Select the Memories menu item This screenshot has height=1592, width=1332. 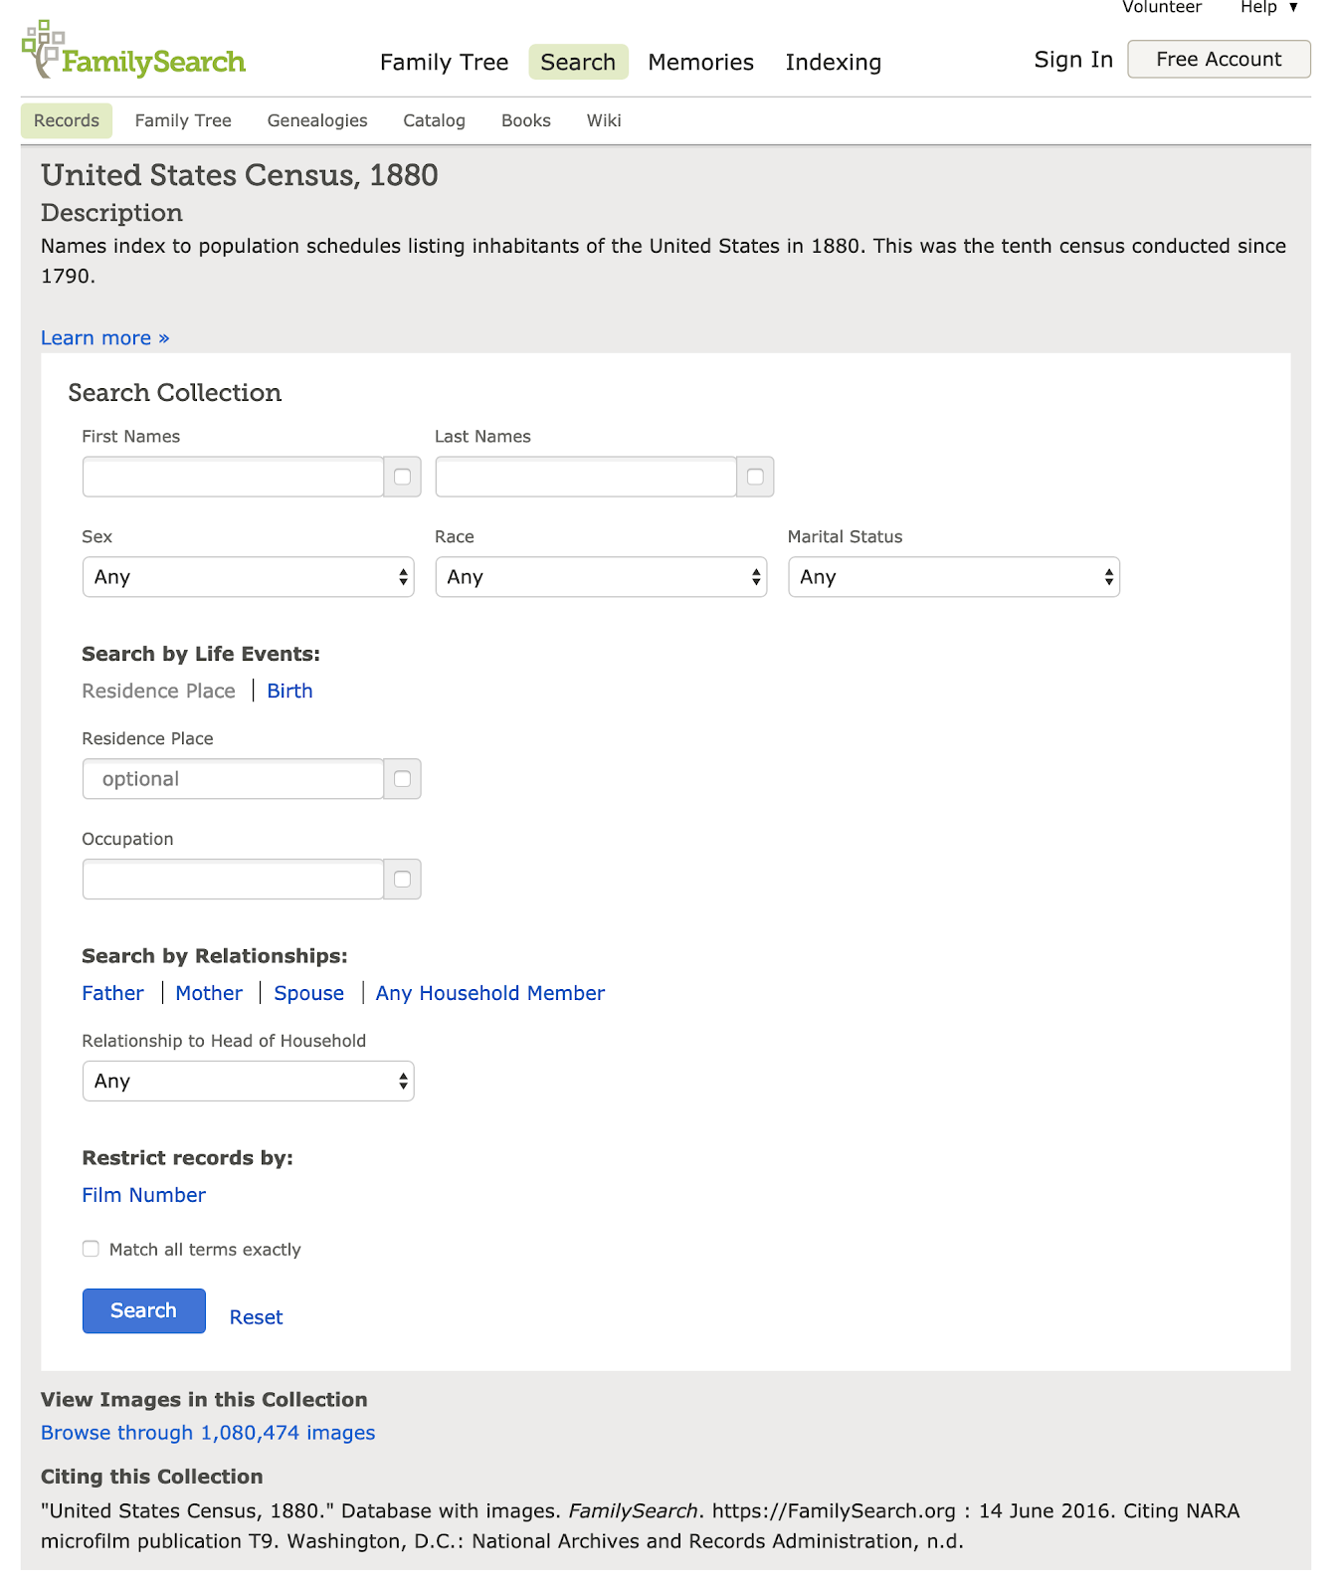pos(700,62)
